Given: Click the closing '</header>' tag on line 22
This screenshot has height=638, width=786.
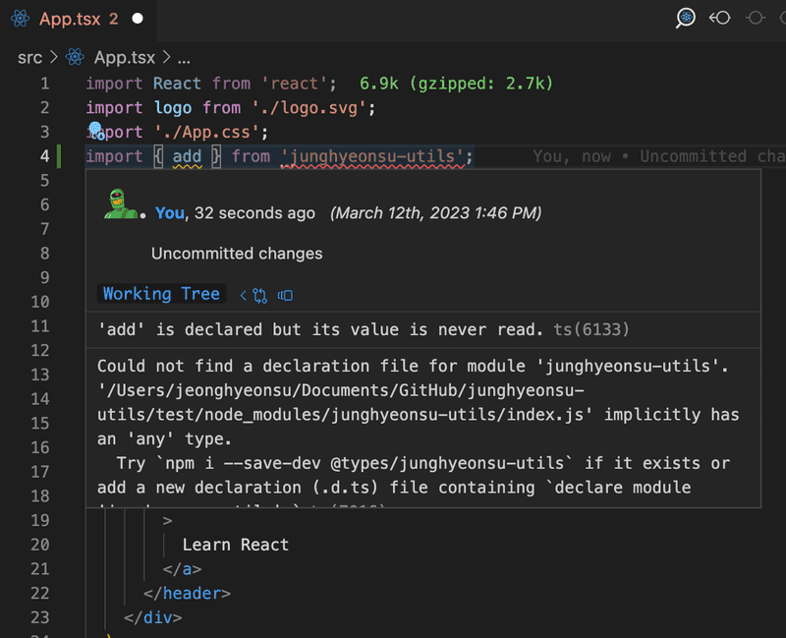Looking at the screenshot, I should (187, 594).
